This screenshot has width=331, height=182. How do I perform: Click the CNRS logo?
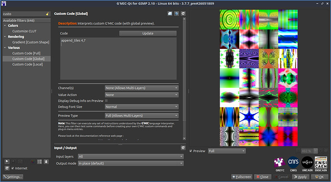click(294, 164)
